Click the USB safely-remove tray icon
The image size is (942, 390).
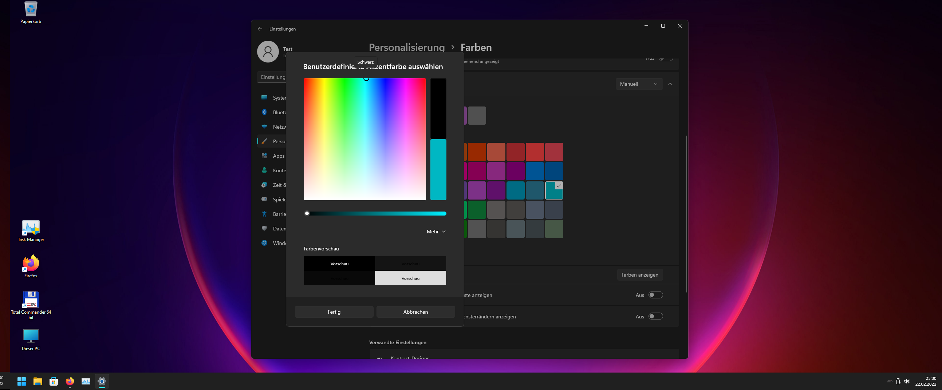point(898,381)
